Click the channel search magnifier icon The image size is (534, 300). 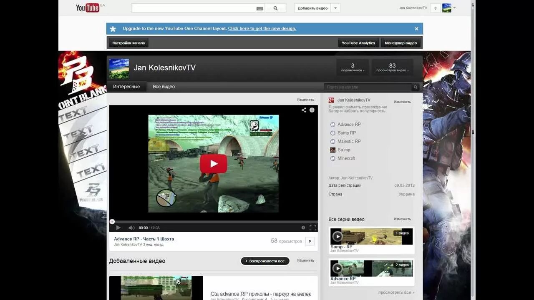[x=415, y=87]
